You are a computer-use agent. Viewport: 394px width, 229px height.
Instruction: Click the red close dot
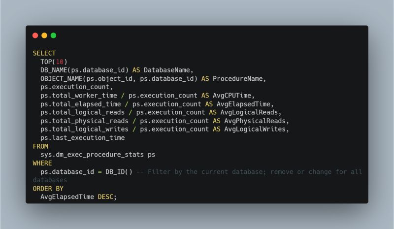(35, 35)
